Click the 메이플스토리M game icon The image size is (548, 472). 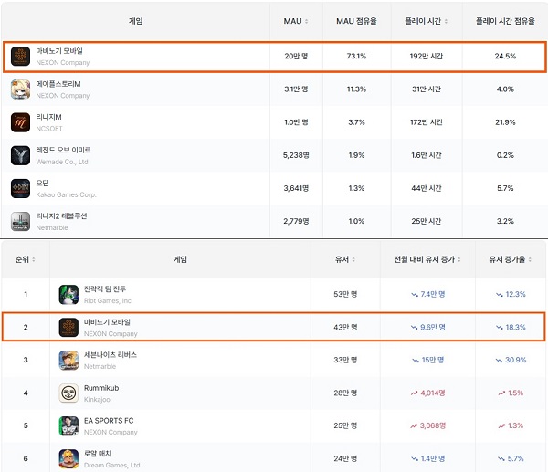click(x=20, y=89)
